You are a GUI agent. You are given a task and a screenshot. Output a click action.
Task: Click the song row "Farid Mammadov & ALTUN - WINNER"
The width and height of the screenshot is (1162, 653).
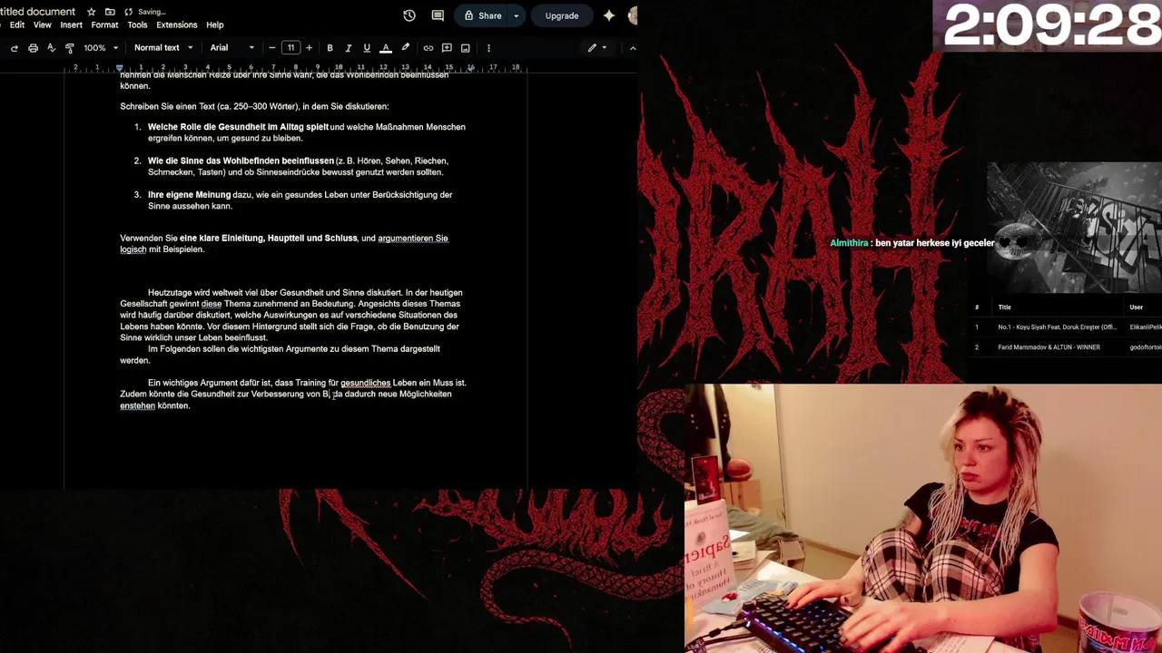coord(1067,347)
